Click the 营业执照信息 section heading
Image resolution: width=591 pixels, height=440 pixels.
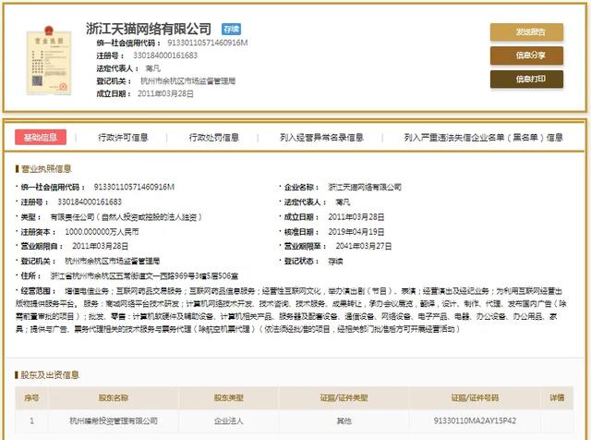click(46, 168)
